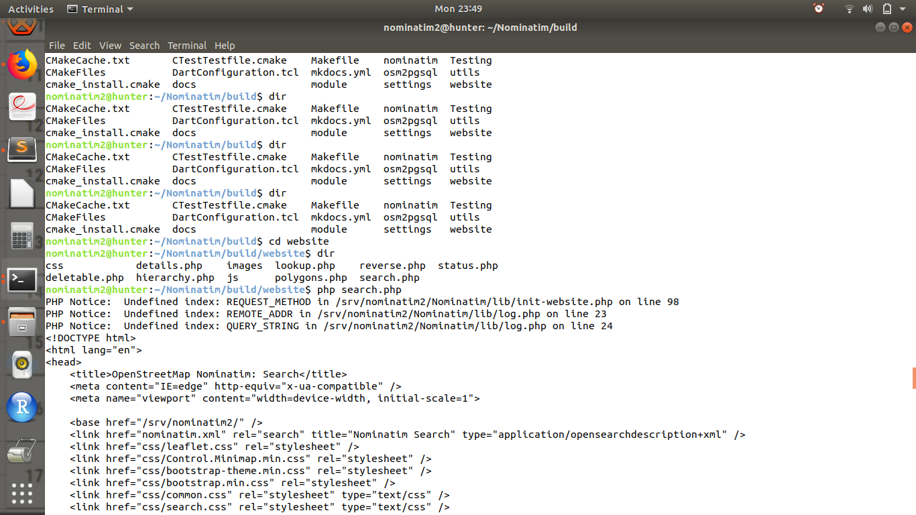Click 'images' folder name in listing
The height and width of the screenshot is (515, 916).
(245, 266)
